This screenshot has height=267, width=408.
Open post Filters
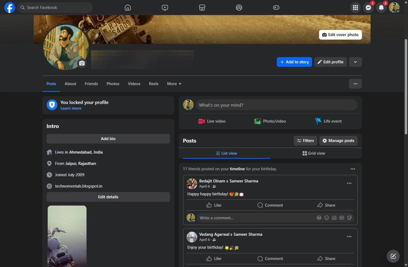pyautogui.click(x=306, y=141)
